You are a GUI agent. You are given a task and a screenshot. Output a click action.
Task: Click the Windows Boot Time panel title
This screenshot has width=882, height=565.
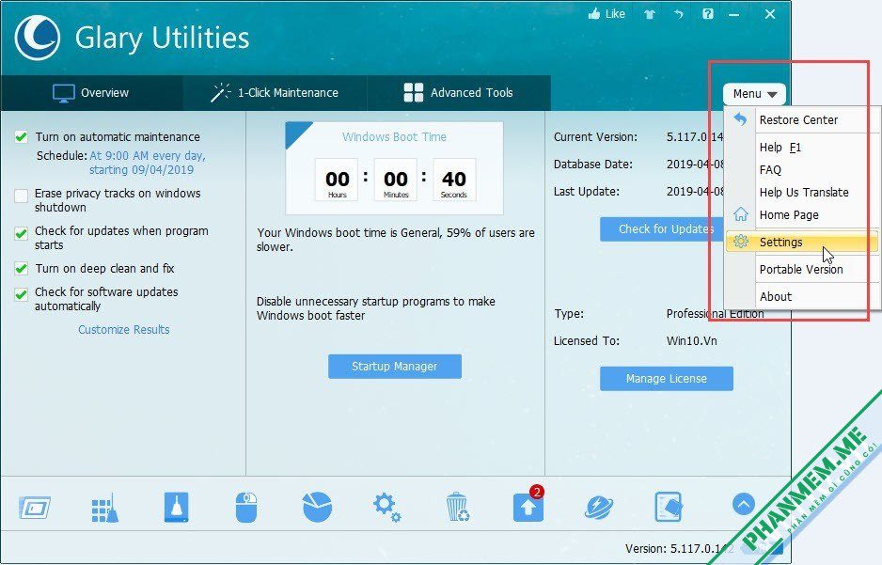click(394, 136)
